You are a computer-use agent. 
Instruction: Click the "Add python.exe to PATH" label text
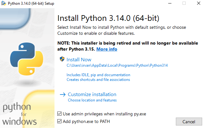86,121
